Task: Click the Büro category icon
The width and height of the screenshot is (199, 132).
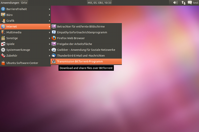Action: click(x=3, y=15)
